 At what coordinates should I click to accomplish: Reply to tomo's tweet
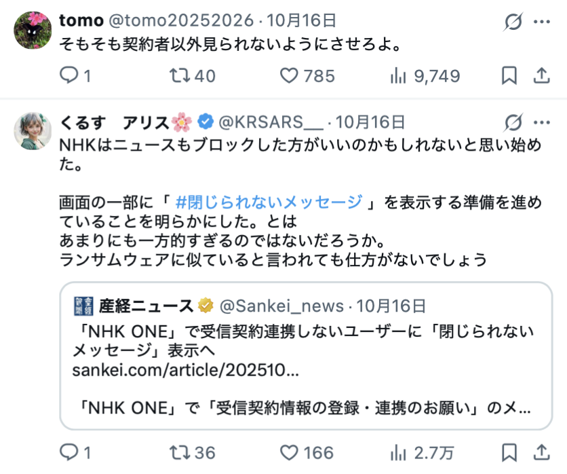click(69, 76)
